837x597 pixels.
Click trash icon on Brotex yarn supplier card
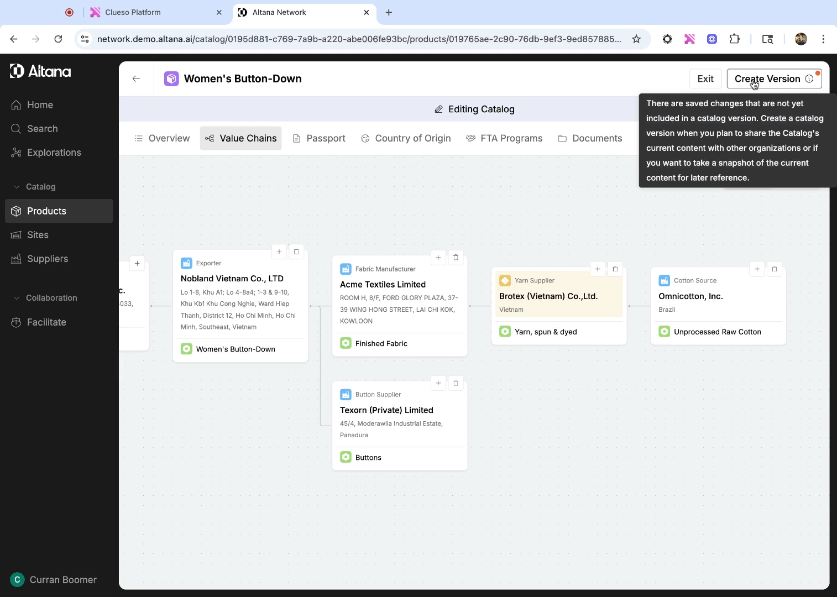click(x=615, y=269)
